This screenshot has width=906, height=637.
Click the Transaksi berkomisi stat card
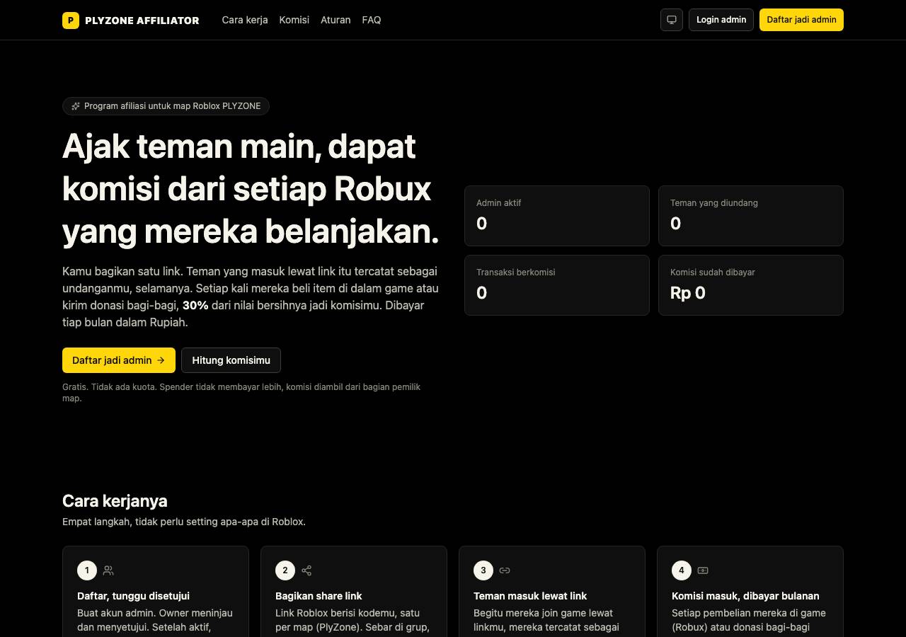tap(557, 285)
